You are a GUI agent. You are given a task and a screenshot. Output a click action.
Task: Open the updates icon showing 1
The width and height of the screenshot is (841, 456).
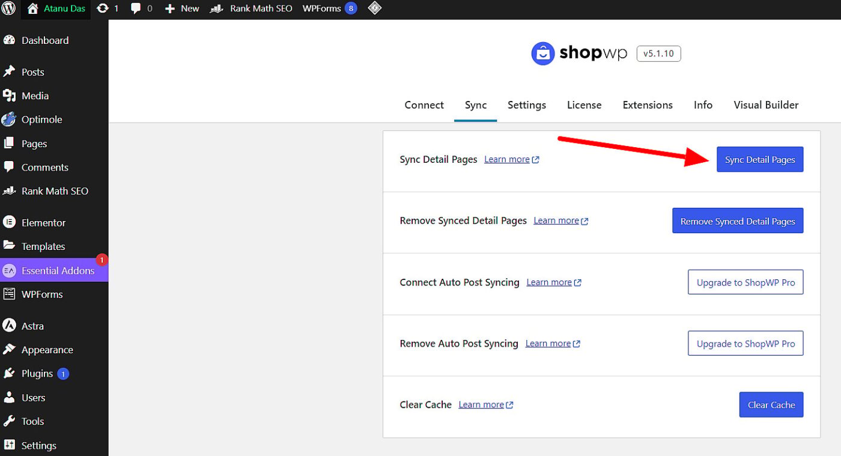point(108,8)
